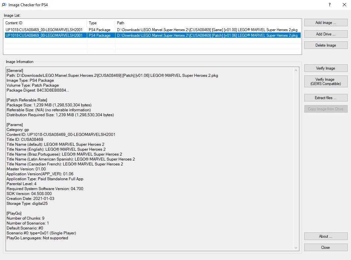Click the Creation Date: 2021-01-03 line
This screenshot has height=260, width=351.
point(31,198)
